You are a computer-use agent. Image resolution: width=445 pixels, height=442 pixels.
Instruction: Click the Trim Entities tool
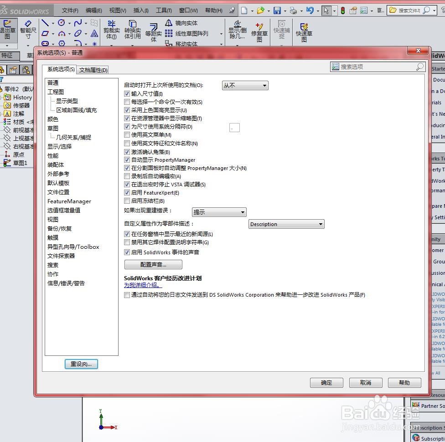coord(111,30)
